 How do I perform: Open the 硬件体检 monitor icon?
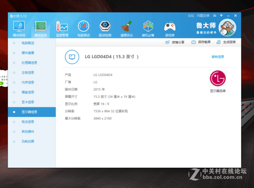pos(19,26)
